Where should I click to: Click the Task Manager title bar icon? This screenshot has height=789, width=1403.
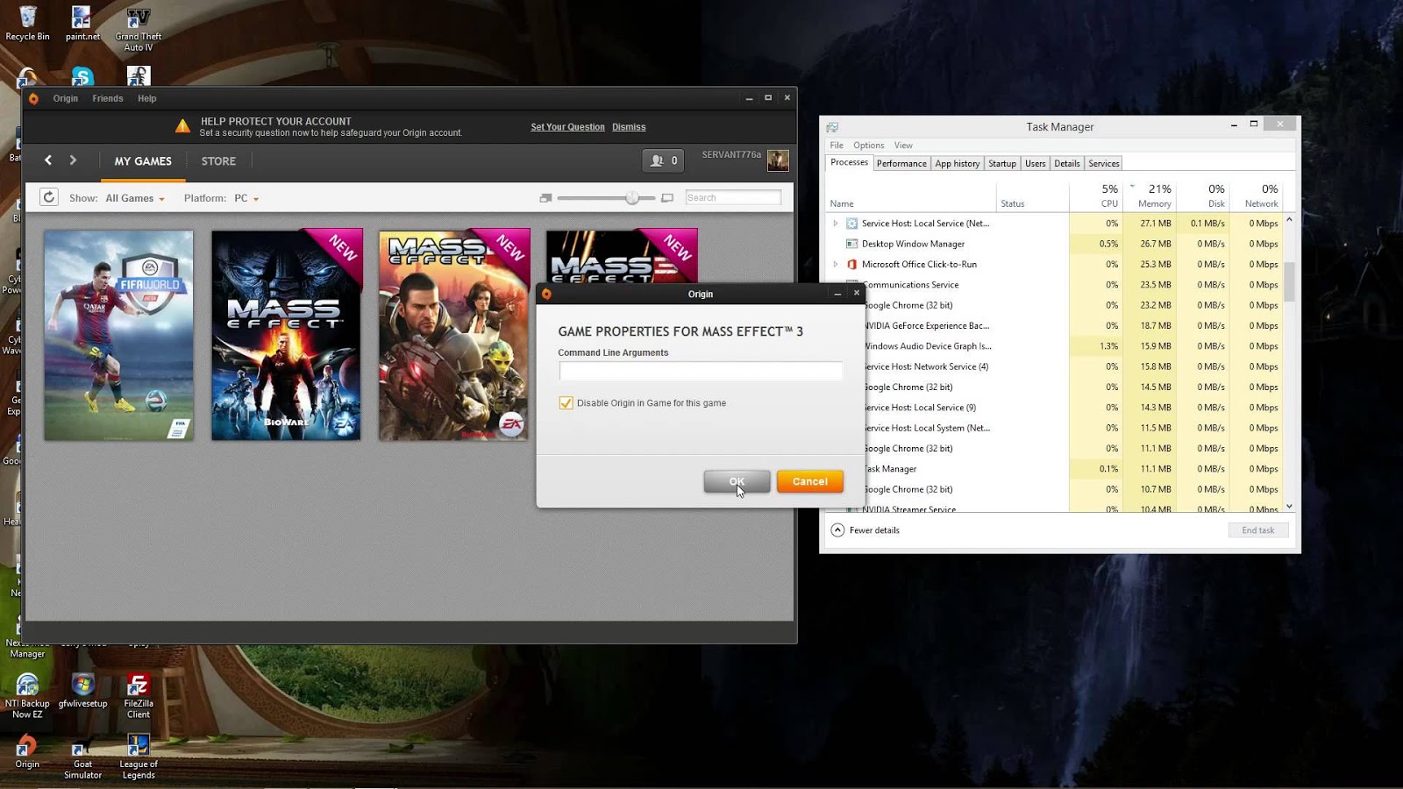[x=832, y=127]
